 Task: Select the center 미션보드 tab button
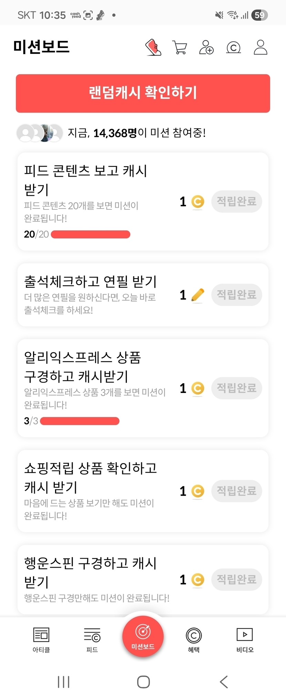[143, 636]
